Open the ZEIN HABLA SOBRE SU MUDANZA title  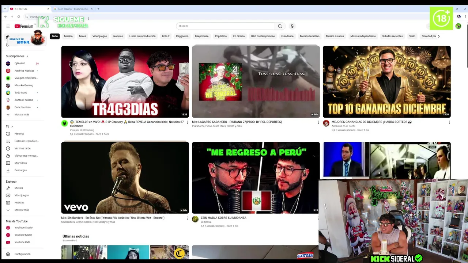click(x=223, y=218)
